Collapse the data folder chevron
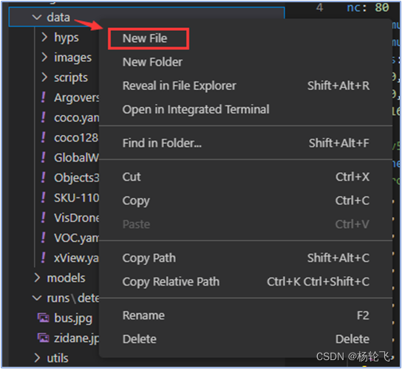This screenshot has width=402, height=369. 37,18
